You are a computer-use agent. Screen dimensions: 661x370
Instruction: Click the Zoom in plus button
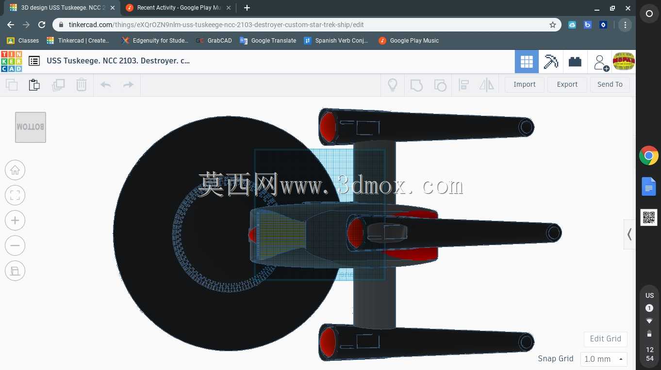coord(15,220)
